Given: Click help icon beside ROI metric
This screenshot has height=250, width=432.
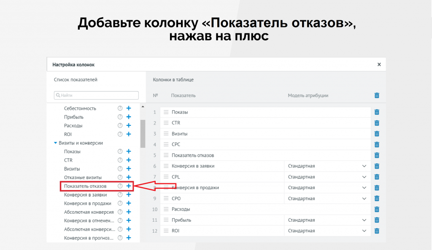Looking at the screenshot, I should pyautogui.click(x=120, y=134).
